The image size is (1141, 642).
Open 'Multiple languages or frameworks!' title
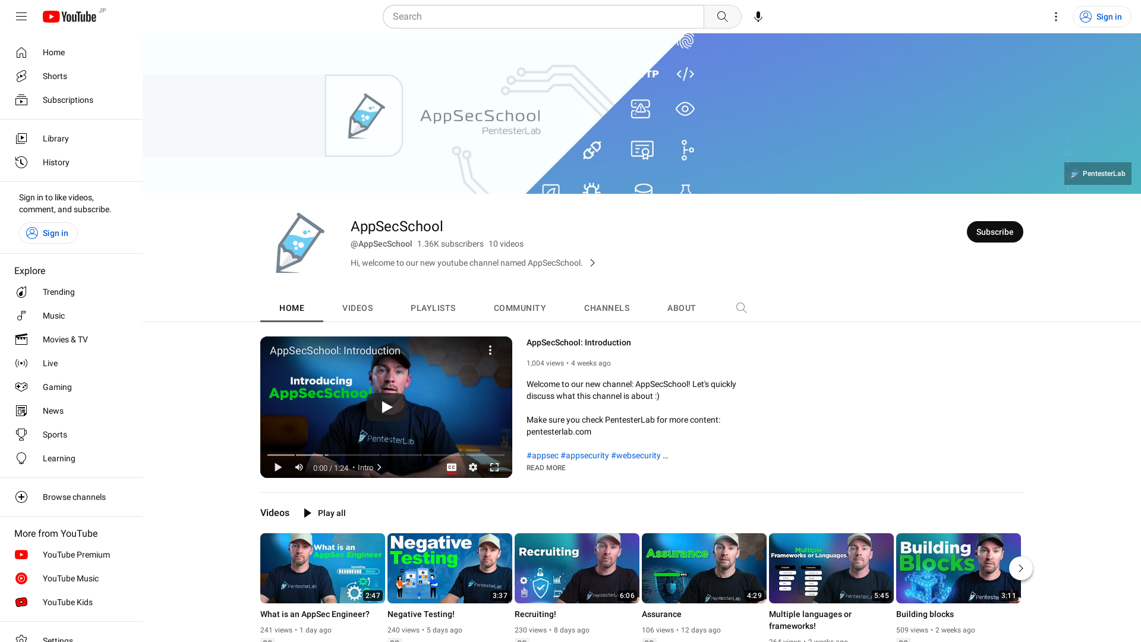(810, 620)
